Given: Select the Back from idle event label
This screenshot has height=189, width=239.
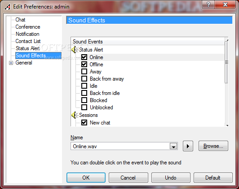Looking at the screenshot, I should [x=105, y=93].
